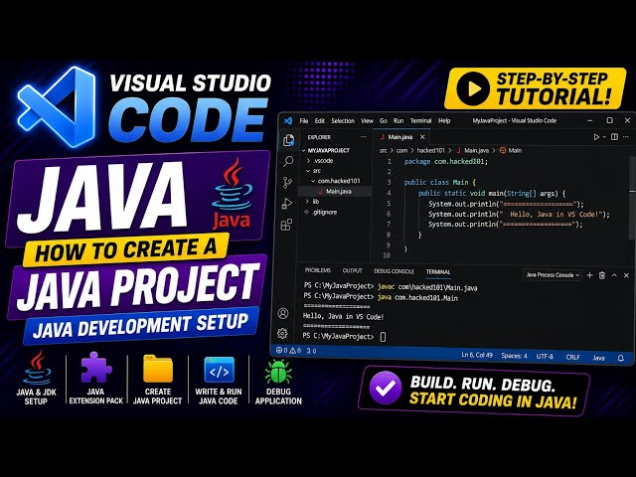Close the terminal panel
The width and height of the screenshot is (636, 477).
pyautogui.click(x=626, y=275)
